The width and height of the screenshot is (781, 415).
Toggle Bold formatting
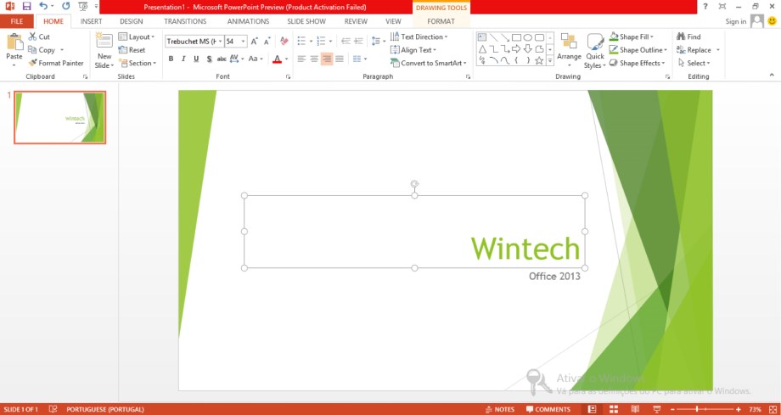(171, 59)
